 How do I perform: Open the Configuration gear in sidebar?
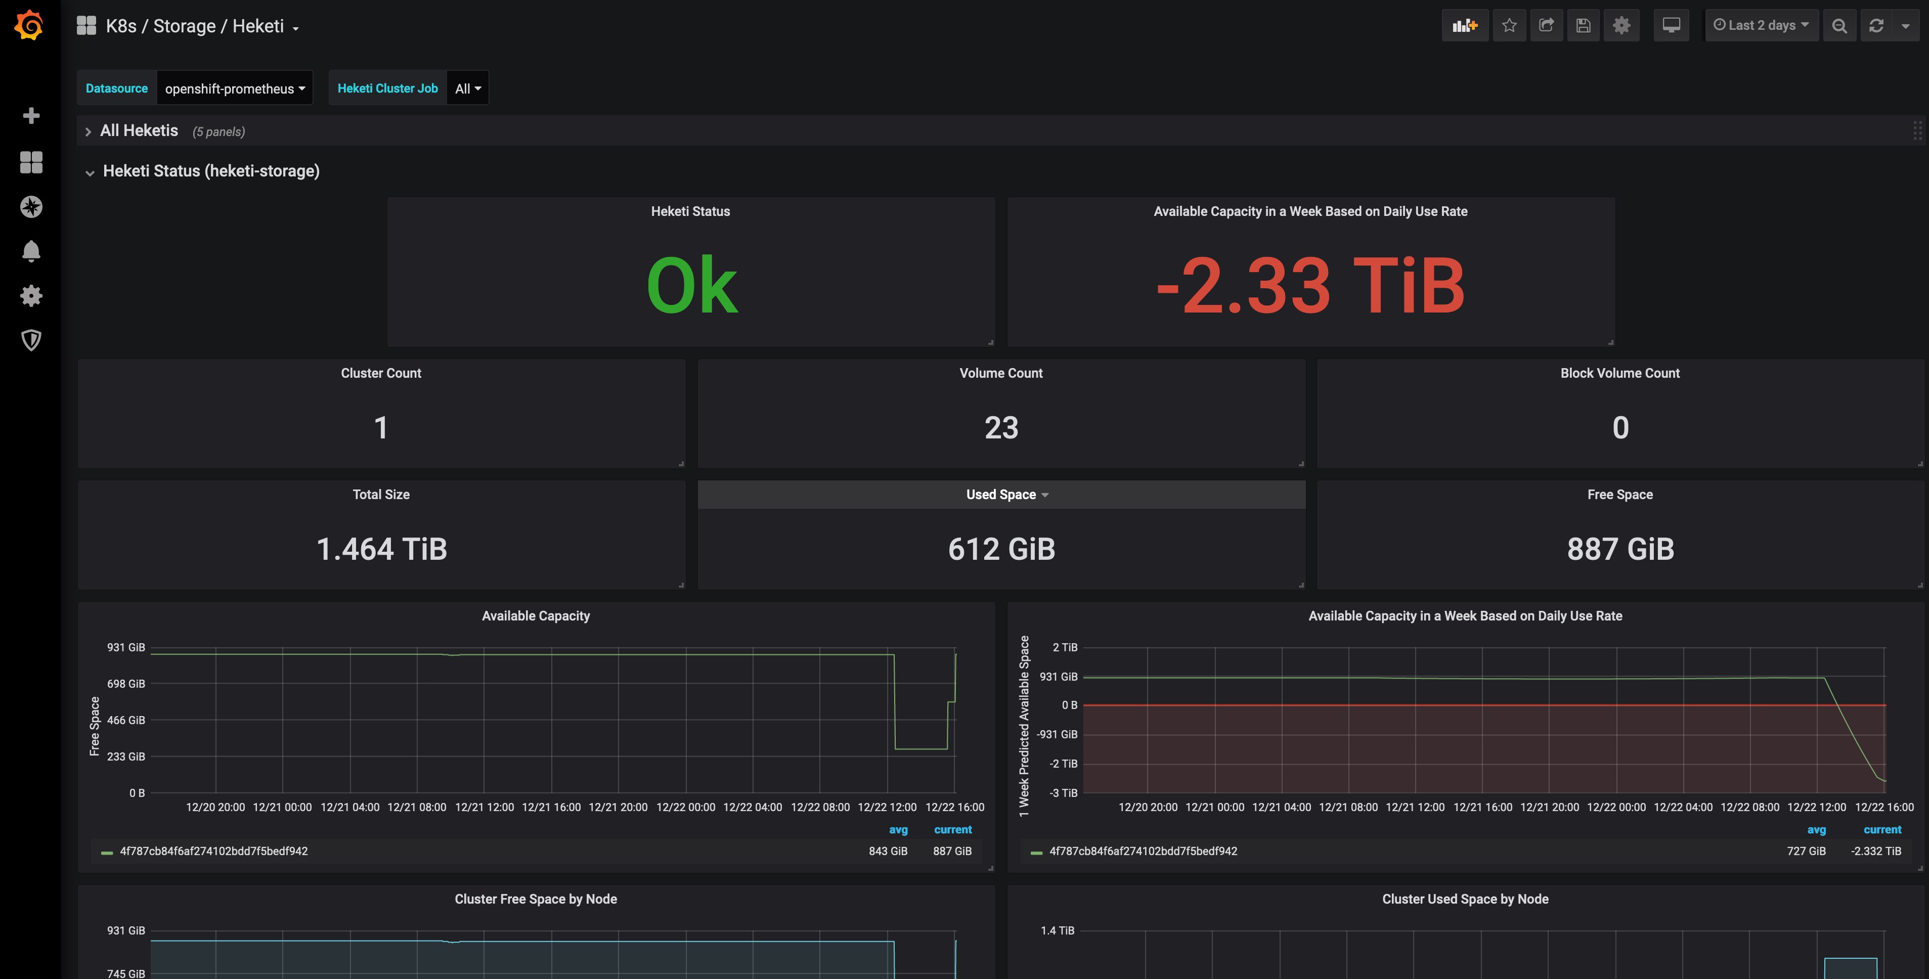[x=31, y=296]
